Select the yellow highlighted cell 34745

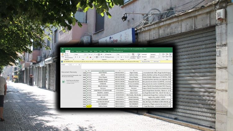[x=89, y=106]
